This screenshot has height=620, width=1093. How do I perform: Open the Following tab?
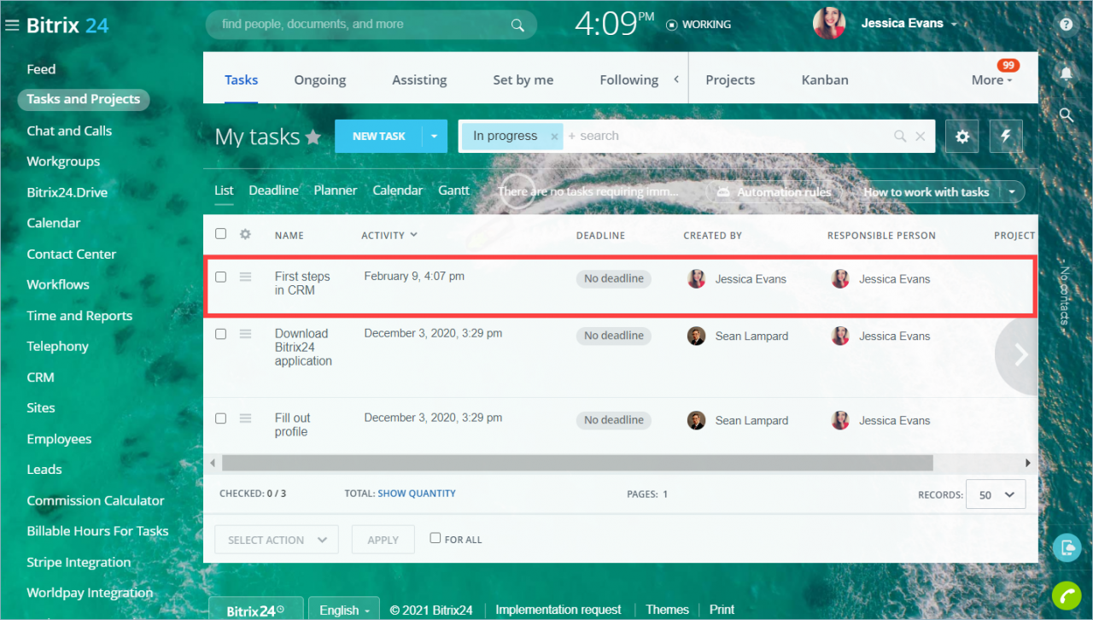point(629,79)
